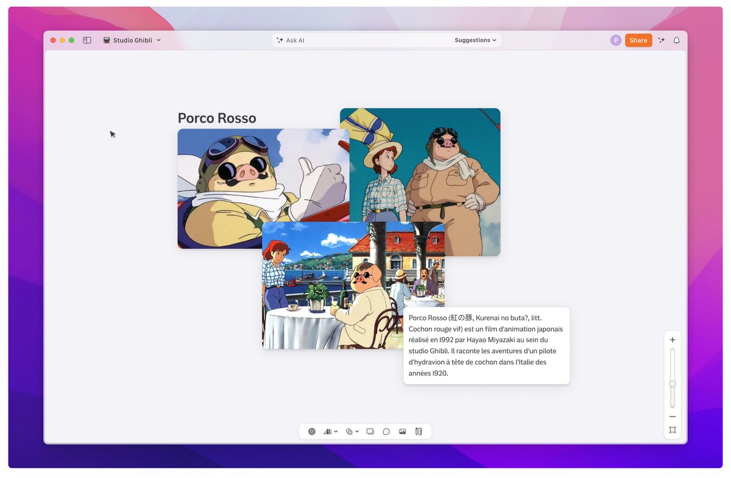Open the AI sparkles assistant icon
Viewport: 731px width, 478px height.
(662, 40)
